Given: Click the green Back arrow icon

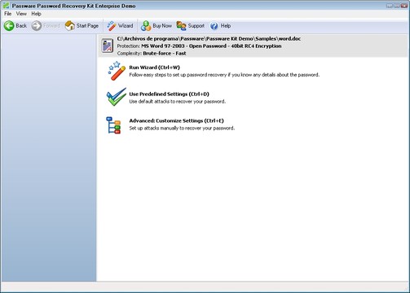Looking at the screenshot, I should point(9,26).
